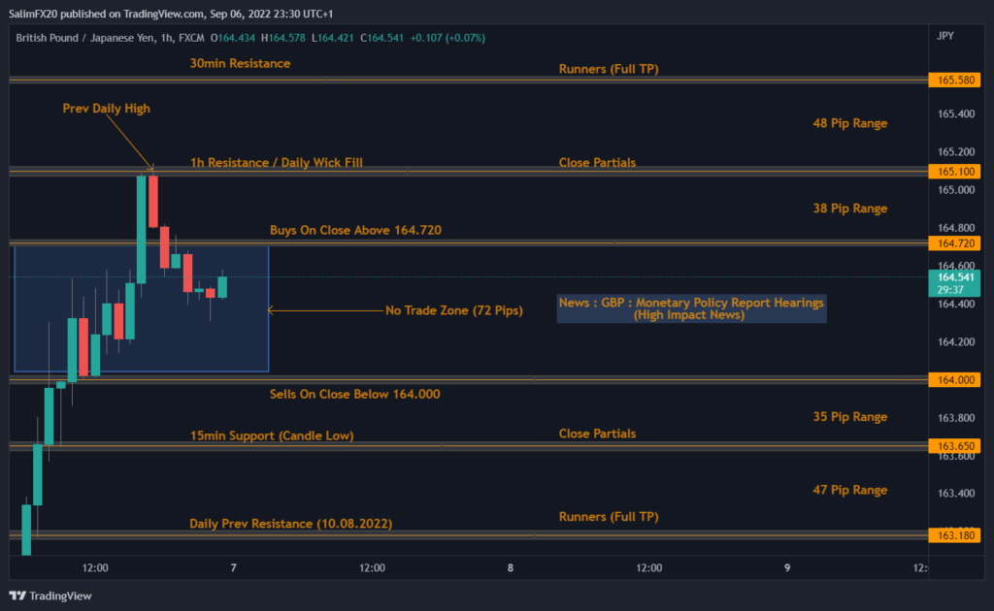994x611 pixels.
Task: Click the '30min Resistance' text label
Action: tap(240, 64)
